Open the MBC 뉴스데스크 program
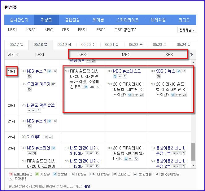 [127, 71]
